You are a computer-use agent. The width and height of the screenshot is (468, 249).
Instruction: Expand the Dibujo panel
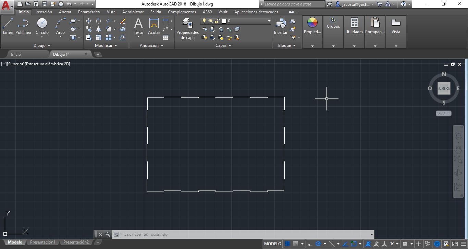coord(42,45)
